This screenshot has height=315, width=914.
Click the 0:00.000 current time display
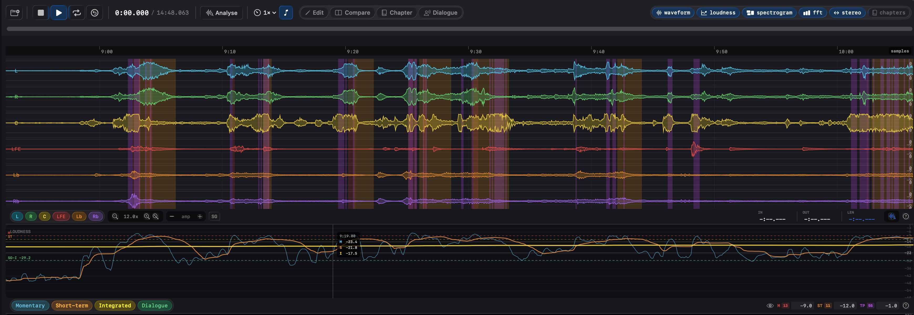tap(132, 13)
